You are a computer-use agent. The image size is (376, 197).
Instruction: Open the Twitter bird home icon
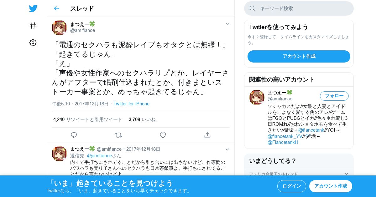point(33,8)
